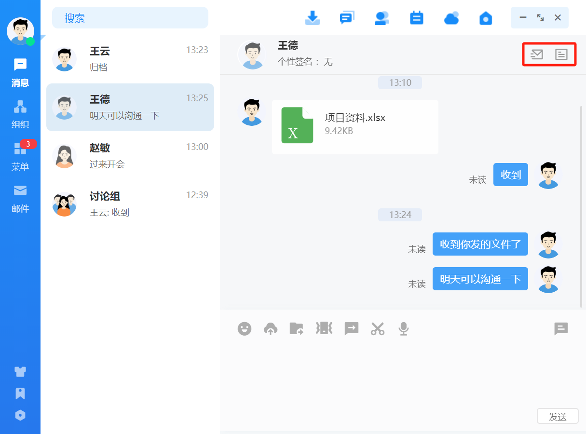This screenshot has width=586, height=434.
Task: Open the chat history icon in input toolbar
Action: pos(561,329)
